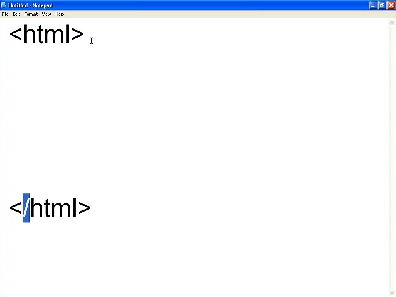The image size is (396, 297).
Task: Click the scroll down arrow
Action: (392, 292)
